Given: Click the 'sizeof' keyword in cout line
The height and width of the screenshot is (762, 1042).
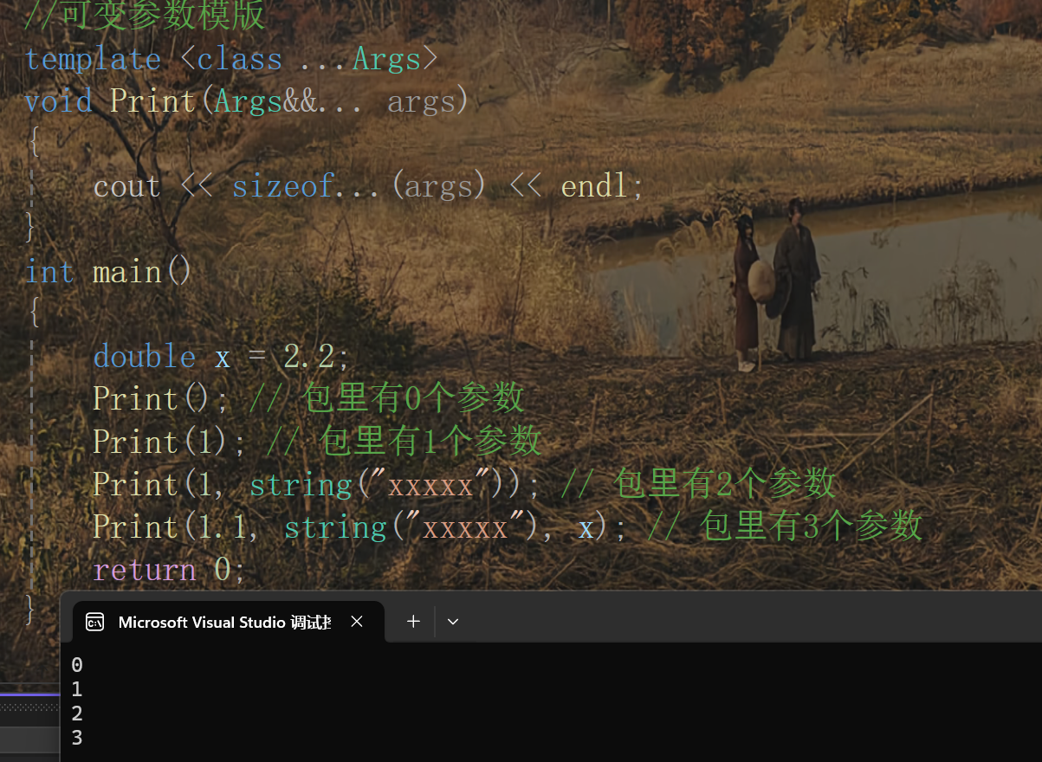Looking at the screenshot, I should [x=282, y=186].
